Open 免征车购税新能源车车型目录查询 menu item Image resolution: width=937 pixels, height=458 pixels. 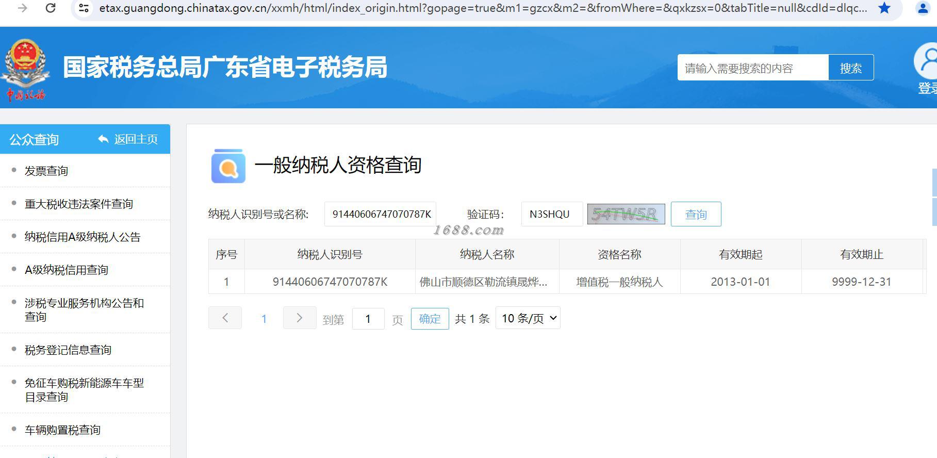[84, 389]
